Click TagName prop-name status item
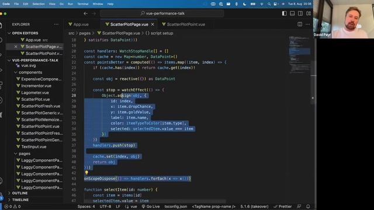The height and width of the screenshot is (210, 374). (214, 206)
